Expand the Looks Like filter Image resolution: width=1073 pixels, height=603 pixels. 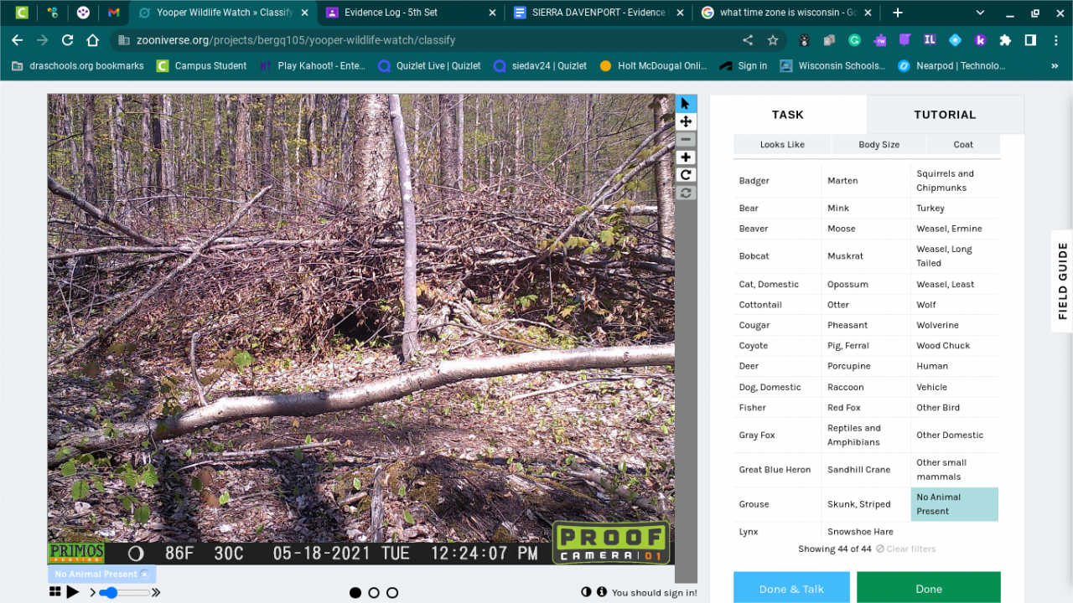[782, 144]
